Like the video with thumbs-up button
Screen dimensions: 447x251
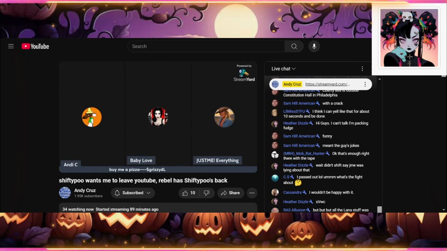[x=189, y=193]
